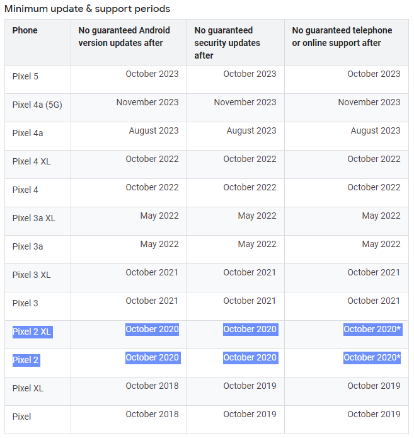Click the 'Minimum update & support periods' heading
Screen dimensions: 414x438
click(x=87, y=9)
